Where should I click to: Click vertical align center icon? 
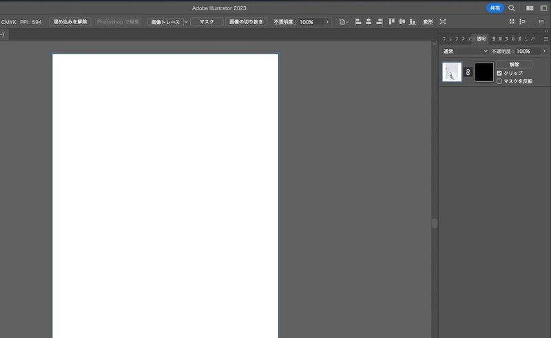click(402, 22)
